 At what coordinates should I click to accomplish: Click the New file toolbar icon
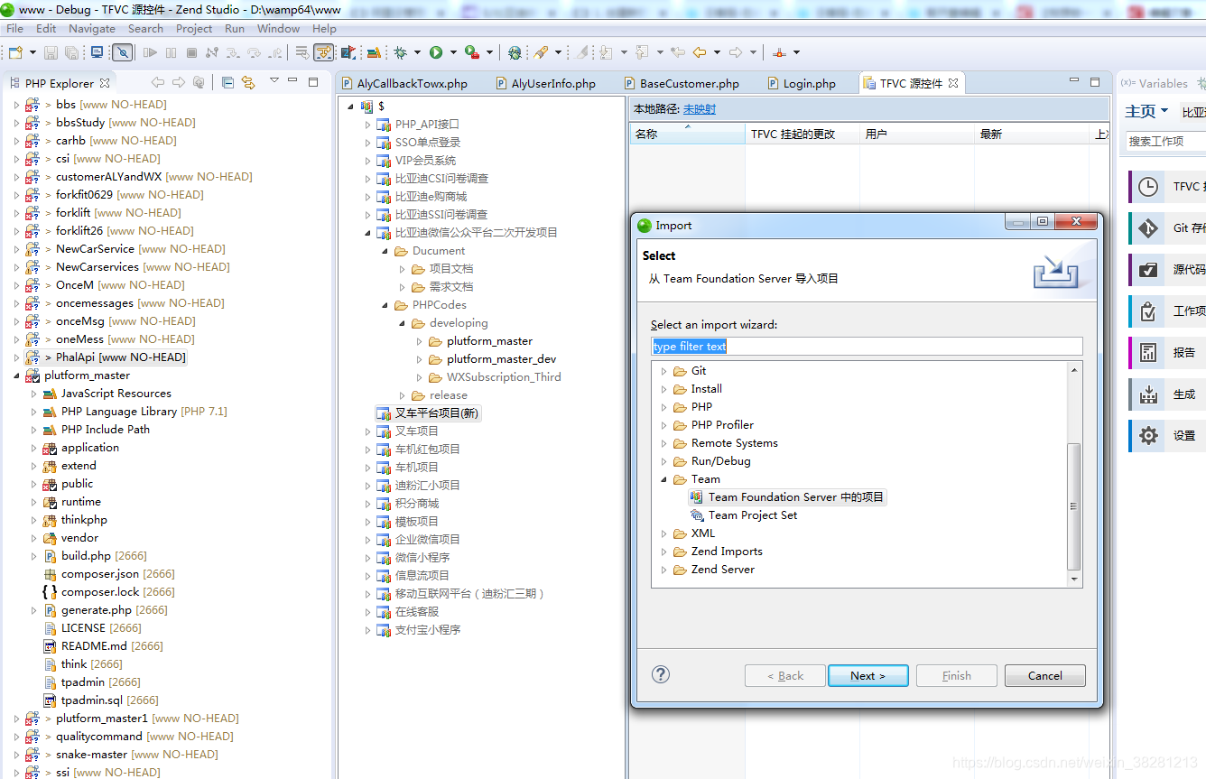click(15, 52)
